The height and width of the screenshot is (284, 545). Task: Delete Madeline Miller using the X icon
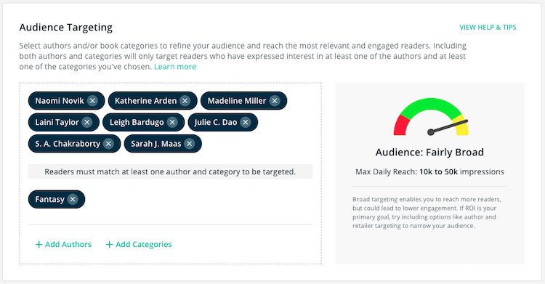pos(275,101)
